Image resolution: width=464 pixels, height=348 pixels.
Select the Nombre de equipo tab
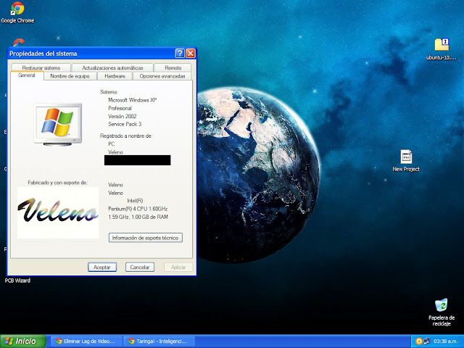(70, 76)
